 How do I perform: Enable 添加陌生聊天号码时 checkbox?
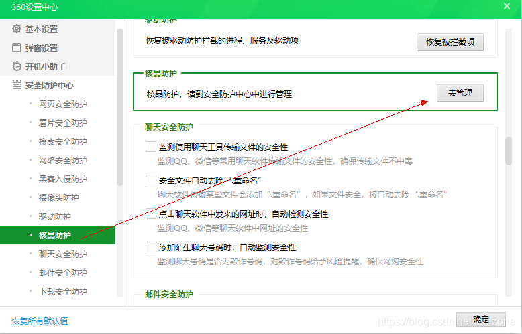coord(151,247)
